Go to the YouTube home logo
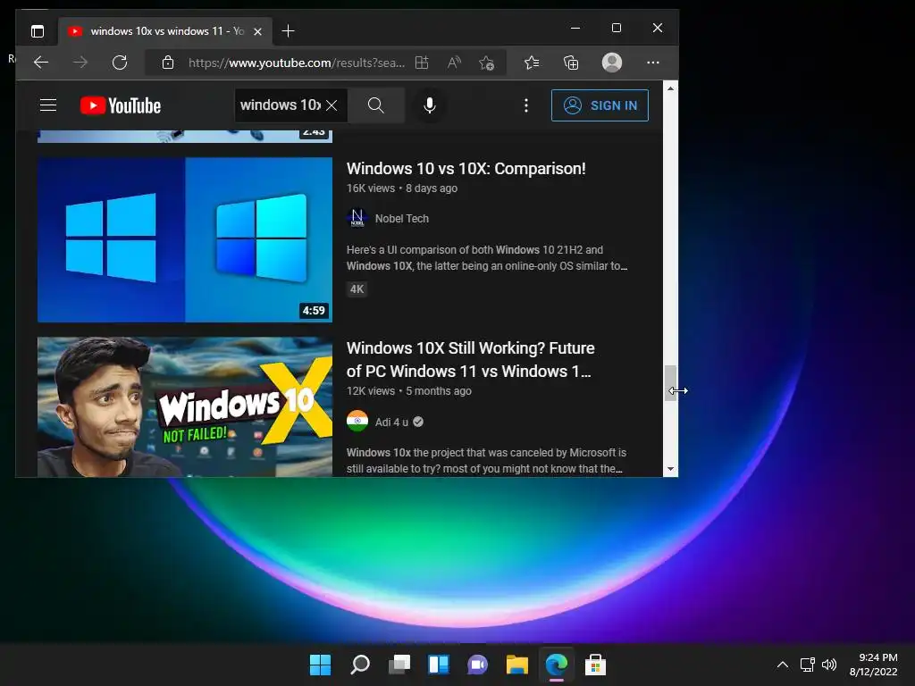 coord(121,105)
